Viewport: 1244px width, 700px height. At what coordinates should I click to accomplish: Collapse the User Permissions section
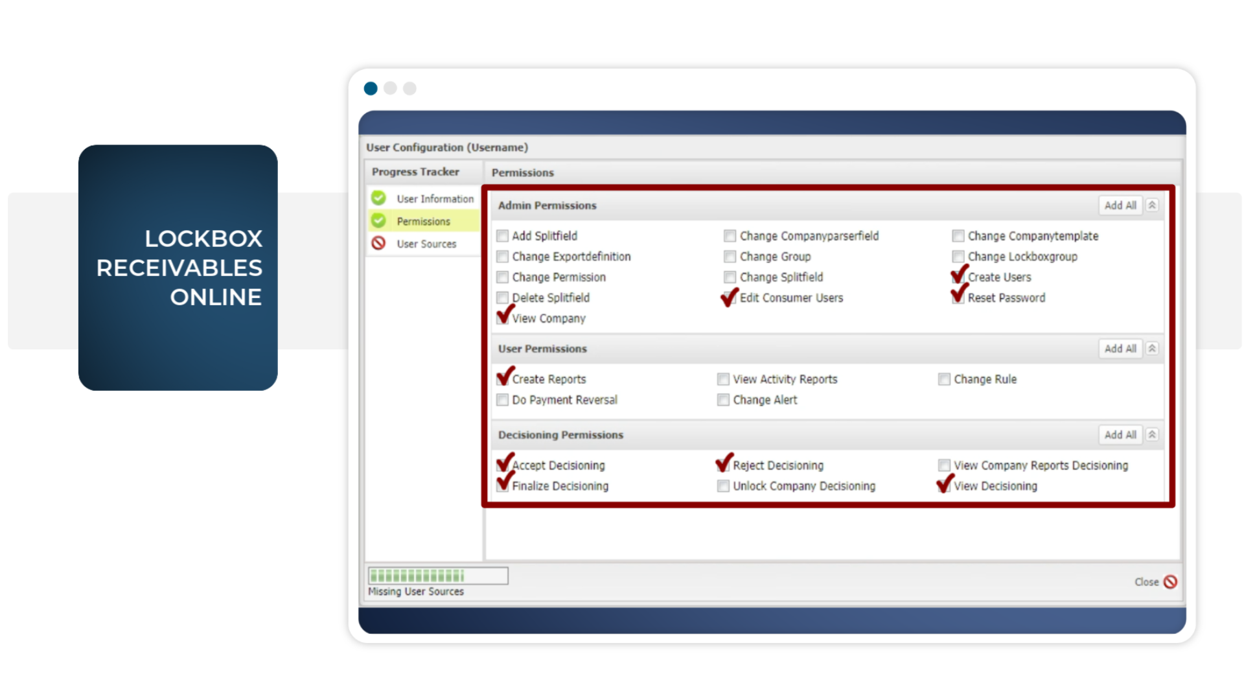pos(1152,348)
